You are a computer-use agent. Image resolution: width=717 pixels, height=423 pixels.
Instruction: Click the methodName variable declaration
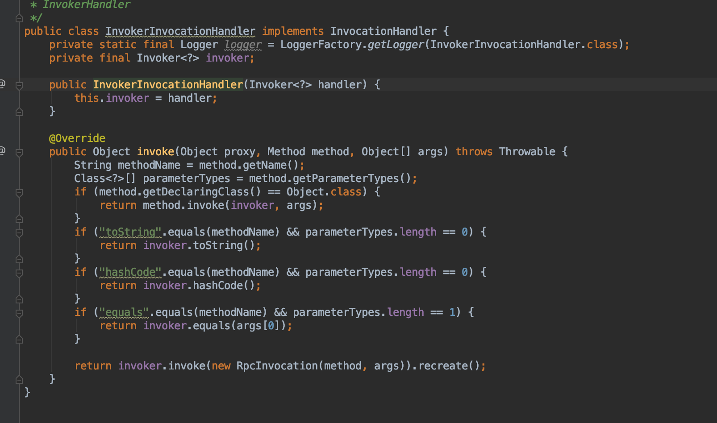pyautogui.click(x=149, y=165)
